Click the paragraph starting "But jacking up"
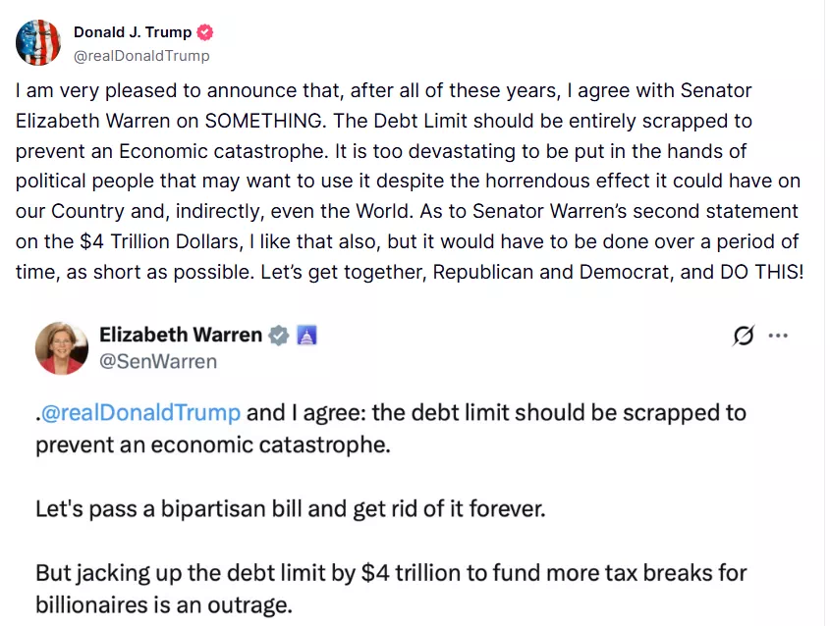This screenshot has width=830, height=626. pyautogui.click(x=391, y=589)
